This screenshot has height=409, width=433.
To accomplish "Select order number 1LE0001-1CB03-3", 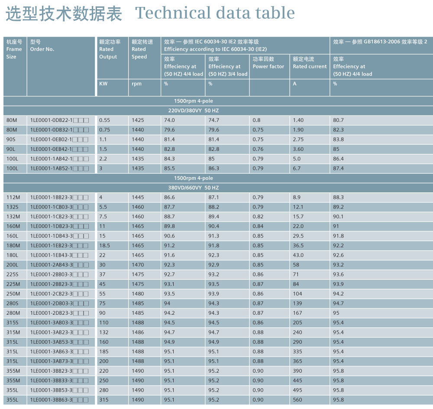I will pyautogui.click(x=59, y=207).
